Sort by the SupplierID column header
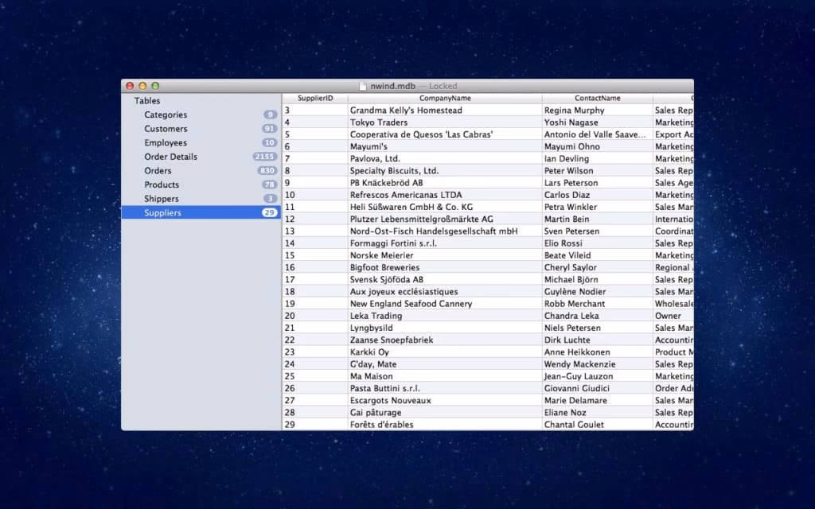Viewport: 815px width, 509px height. click(x=314, y=98)
